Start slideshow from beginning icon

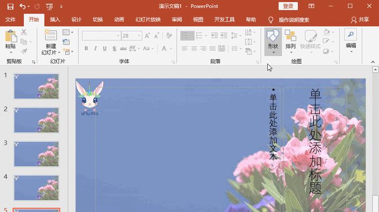pos(49,6)
